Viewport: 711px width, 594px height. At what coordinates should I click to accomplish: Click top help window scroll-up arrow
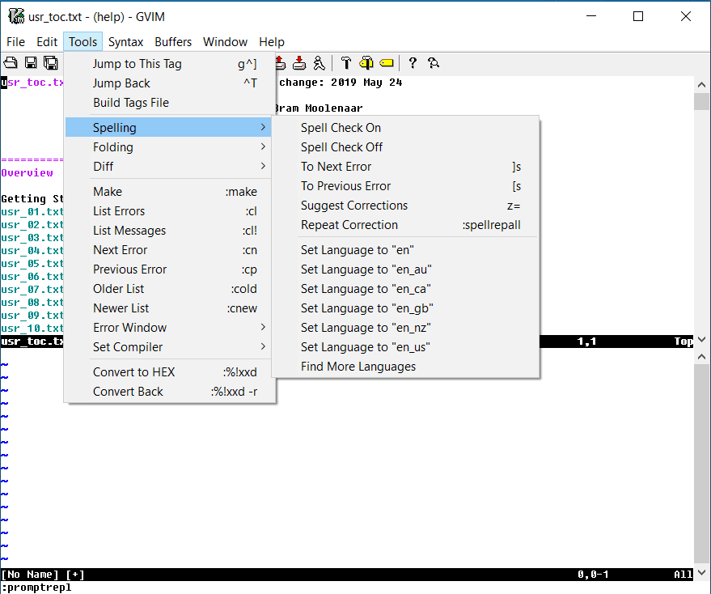coord(701,84)
